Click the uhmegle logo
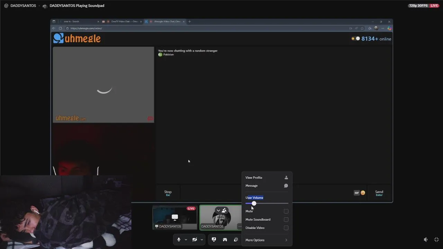 click(x=77, y=38)
